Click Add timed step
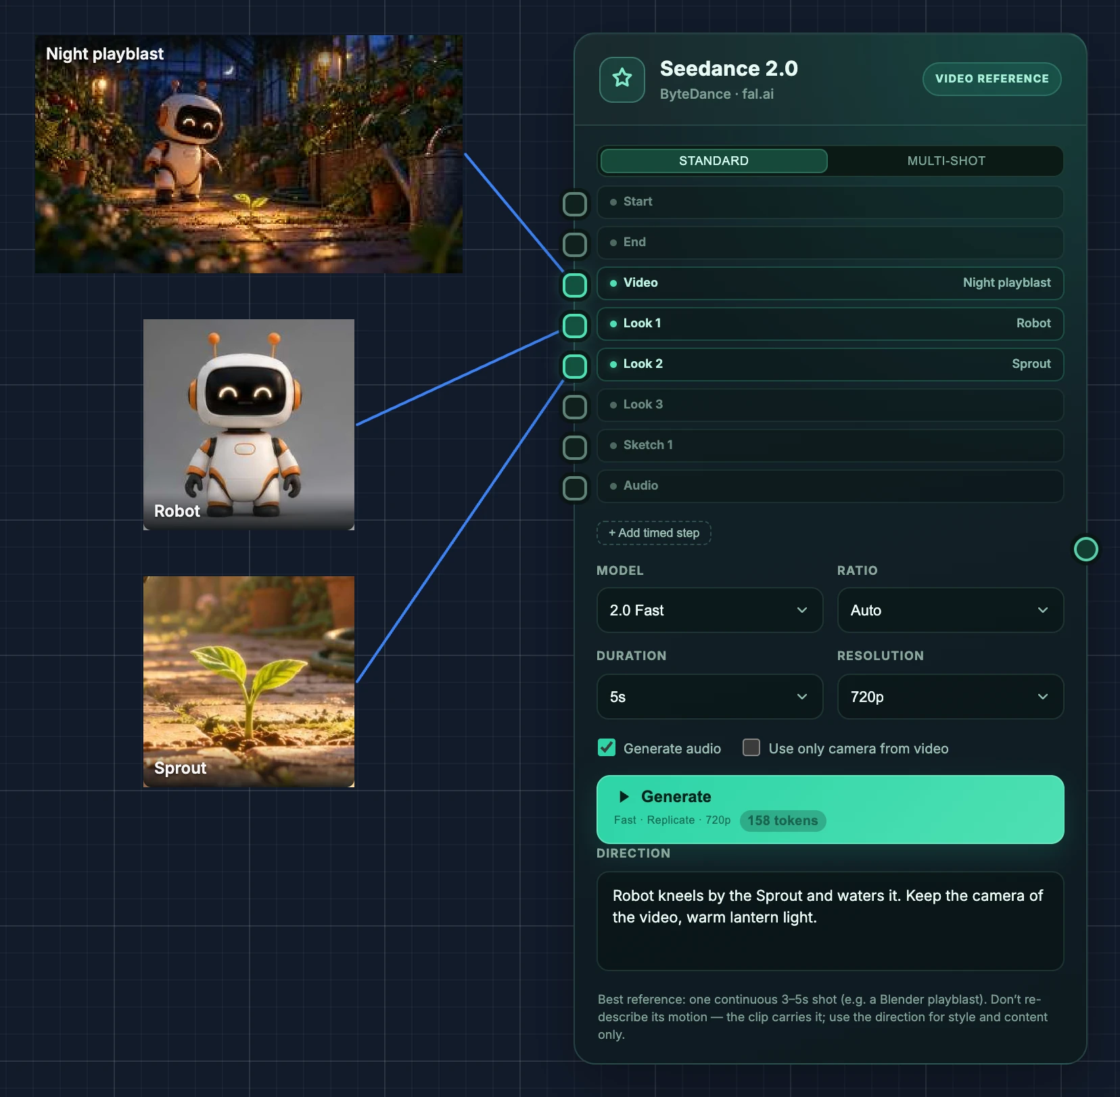Image resolution: width=1120 pixels, height=1097 pixels. pyautogui.click(x=654, y=533)
